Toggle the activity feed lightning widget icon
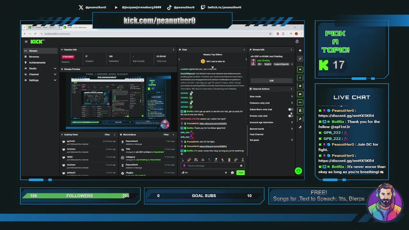 pyautogui.click(x=300, y=78)
